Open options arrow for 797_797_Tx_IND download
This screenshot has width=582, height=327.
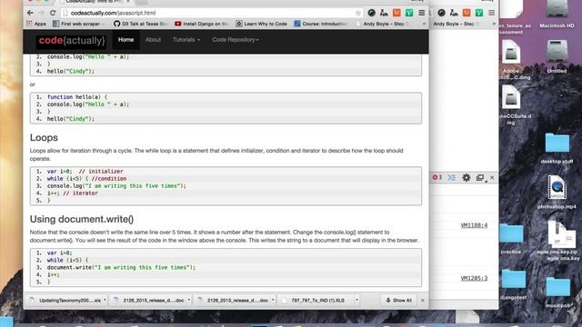(356, 300)
